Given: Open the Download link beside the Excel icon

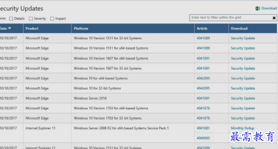Looking at the screenshot, I should click(x=269, y=8).
